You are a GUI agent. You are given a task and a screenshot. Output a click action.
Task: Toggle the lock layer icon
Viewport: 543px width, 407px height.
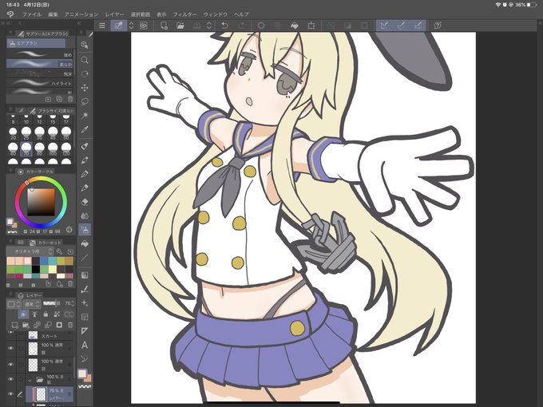[x=46, y=314]
